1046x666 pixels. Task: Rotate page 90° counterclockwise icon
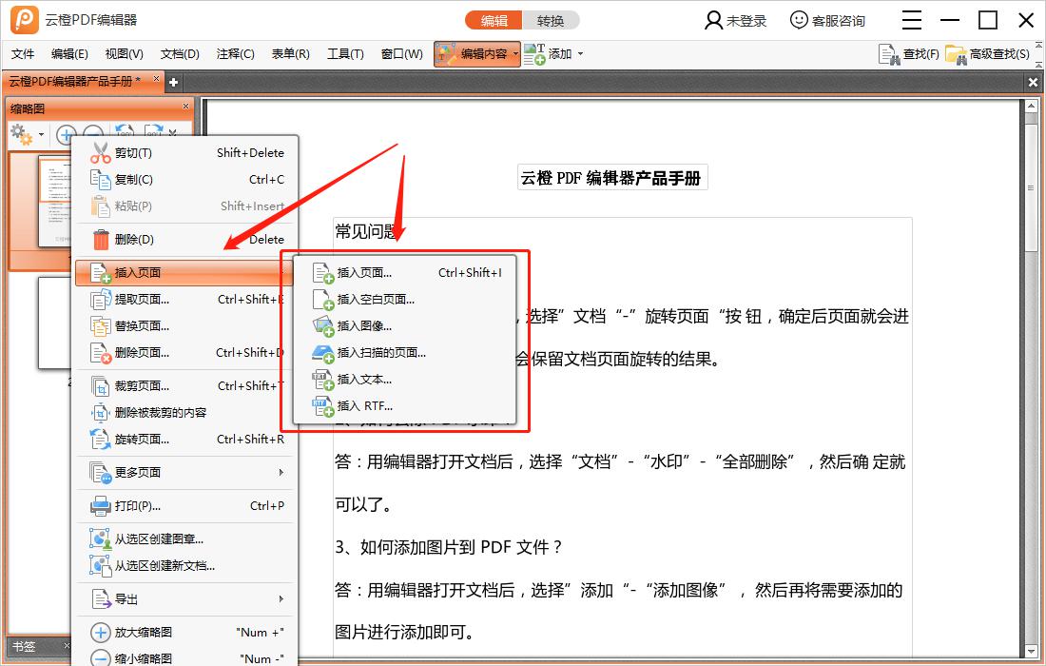(x=123, y=130)
